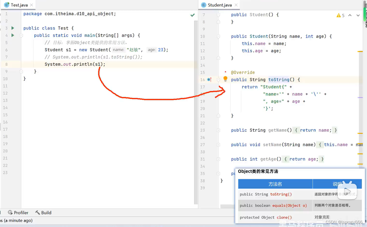Open the Build tool window
This screenshot has height=227, width=367.
pos(43,213)
